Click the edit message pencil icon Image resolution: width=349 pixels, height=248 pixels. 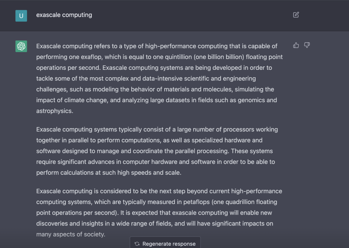(x=296, y=15)
